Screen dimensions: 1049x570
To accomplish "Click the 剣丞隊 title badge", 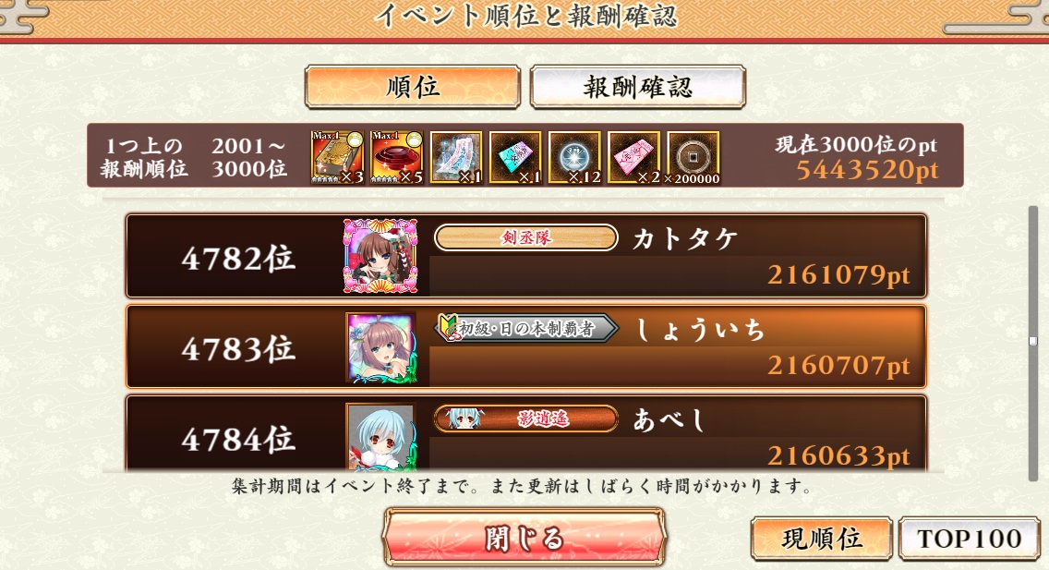I will click(x=525, y=237).
